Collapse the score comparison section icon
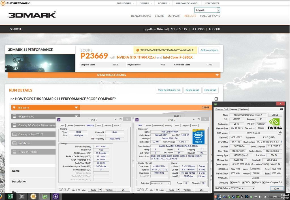Screen dimensions: 290x200 pos(216,99)
